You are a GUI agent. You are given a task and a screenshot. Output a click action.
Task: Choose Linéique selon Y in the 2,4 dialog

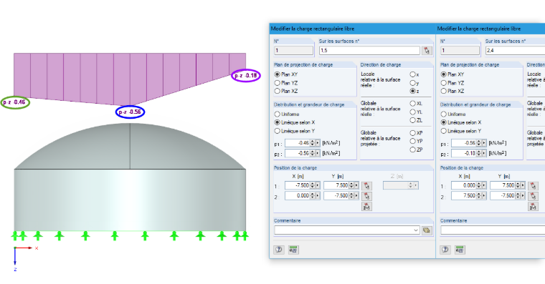[x=444, y=131]
